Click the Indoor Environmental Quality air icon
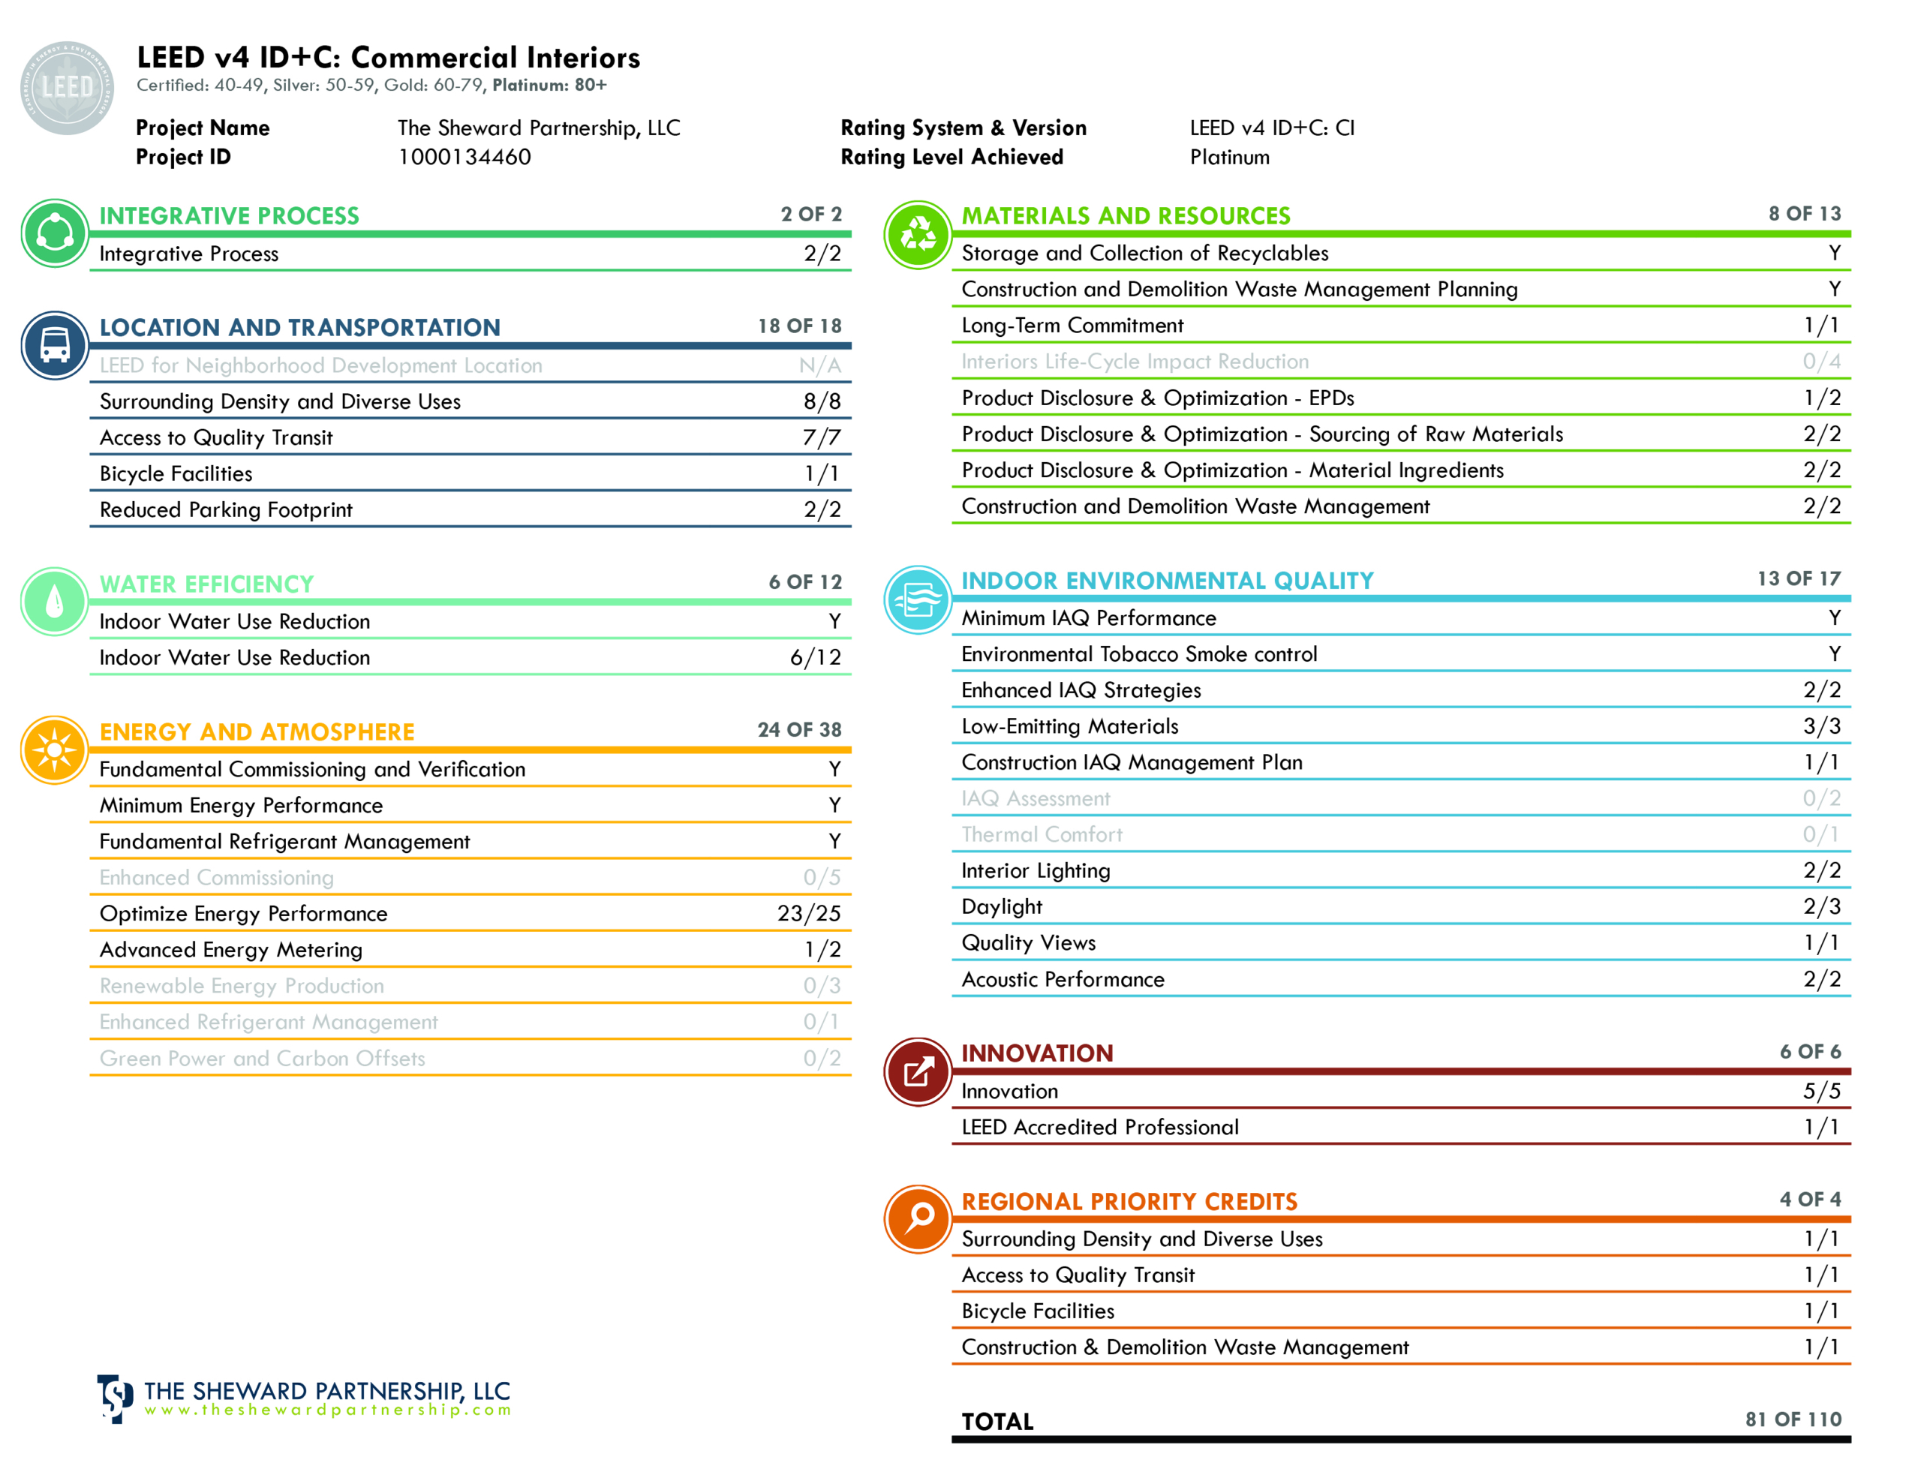 coord(918,600)
